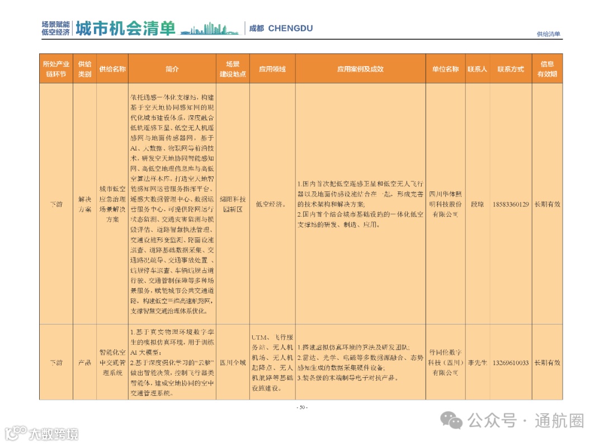The image size is (604, 445).
Task: Click the 应用案例及成效 column header
Action: pos(361,69)
